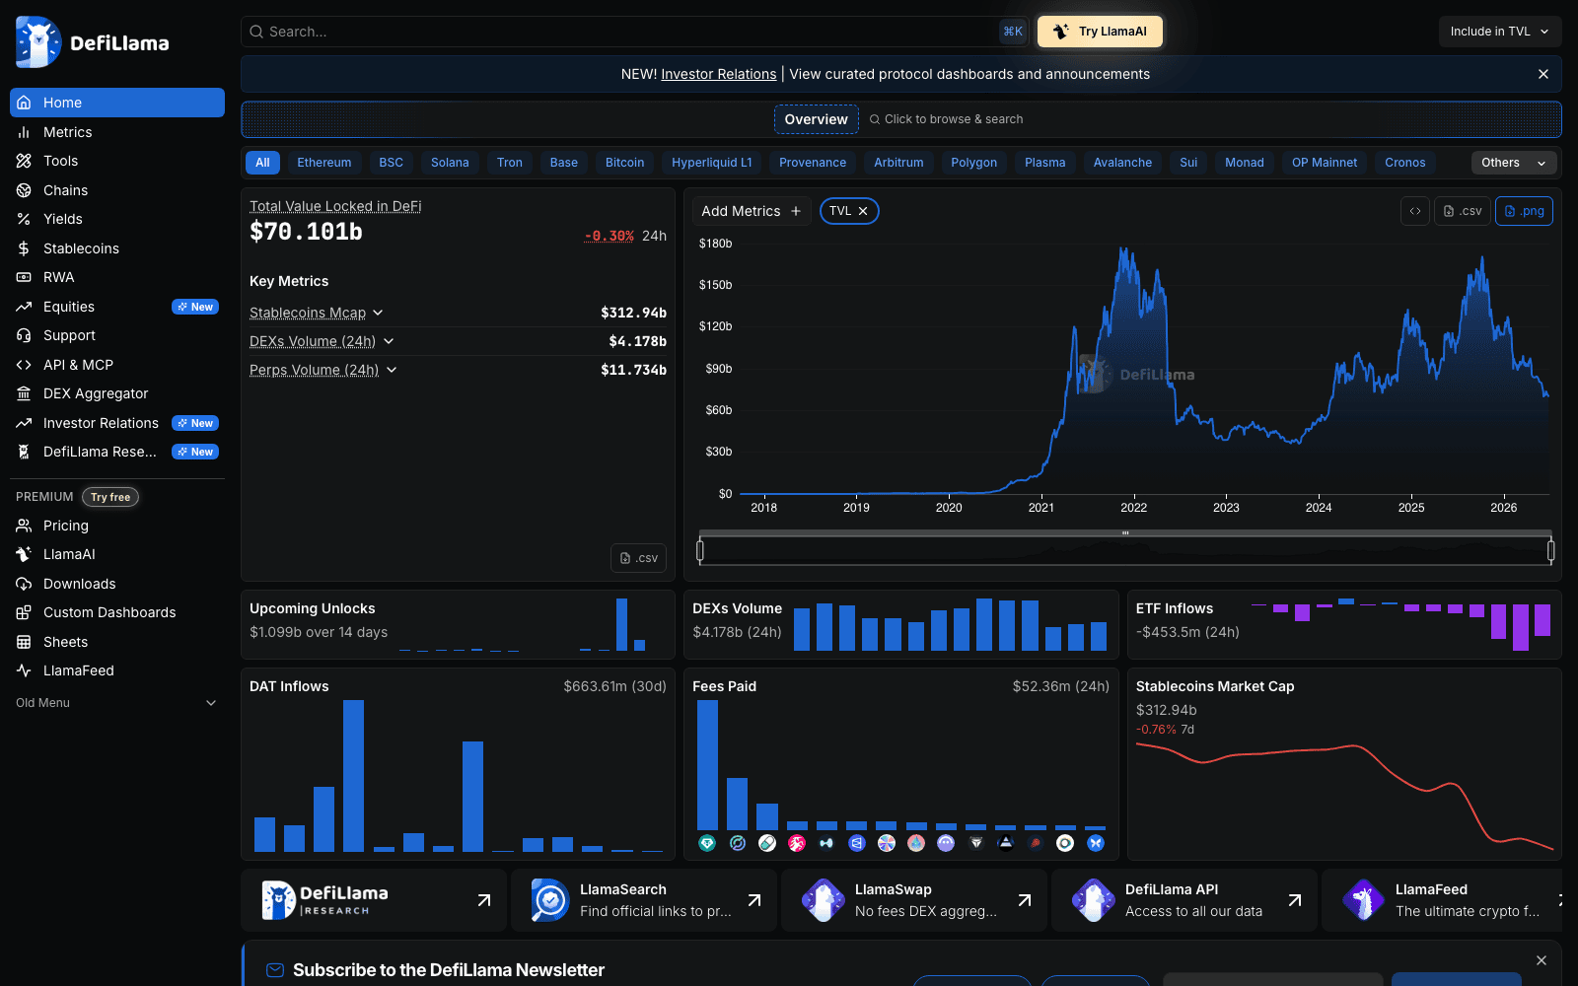The height and width of the screenshot is (986, 1578).
Task: Open Support in the sidebar
Action: pos(117,335)
